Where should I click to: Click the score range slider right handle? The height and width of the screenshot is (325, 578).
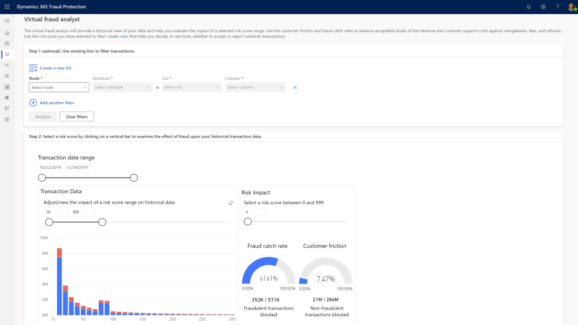102,222
